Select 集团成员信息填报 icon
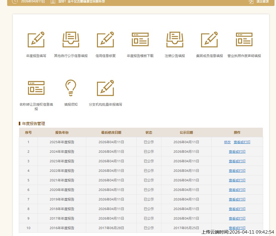Viewport: 276px width, 236px height. tap(209, 40)
